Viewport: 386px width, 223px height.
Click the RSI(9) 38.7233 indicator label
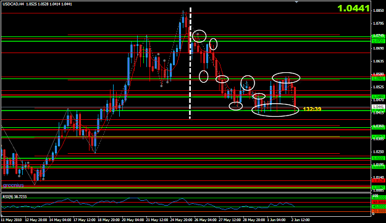coord(15,196)
